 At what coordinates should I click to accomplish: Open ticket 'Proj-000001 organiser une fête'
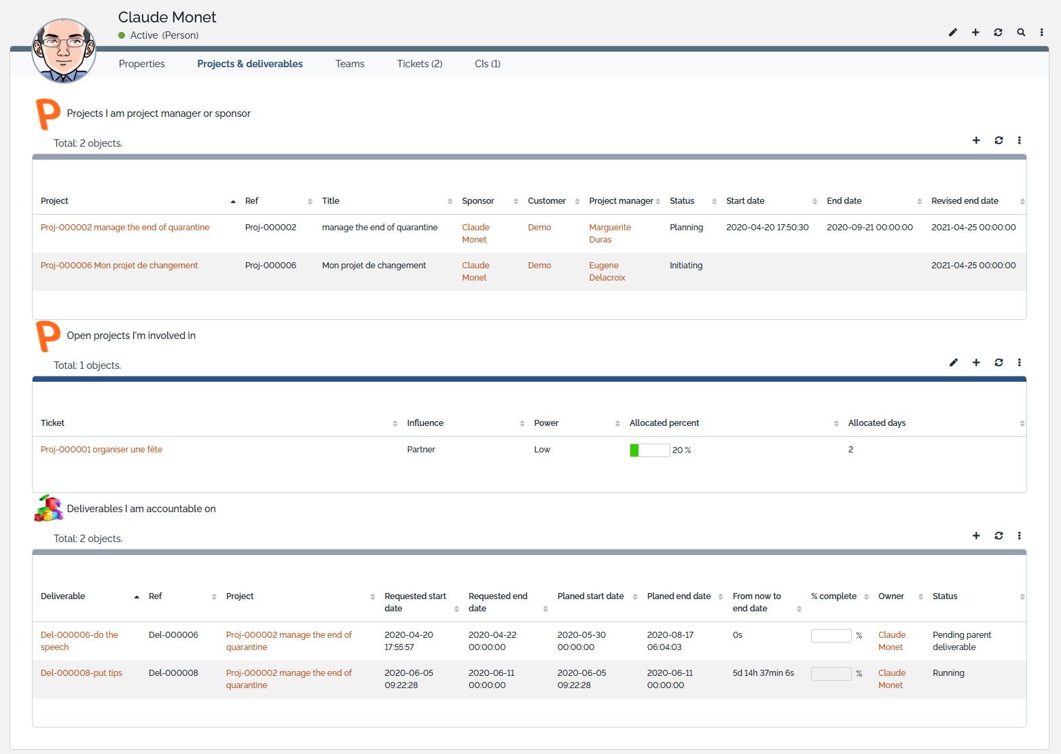click(x=101, y=449)
